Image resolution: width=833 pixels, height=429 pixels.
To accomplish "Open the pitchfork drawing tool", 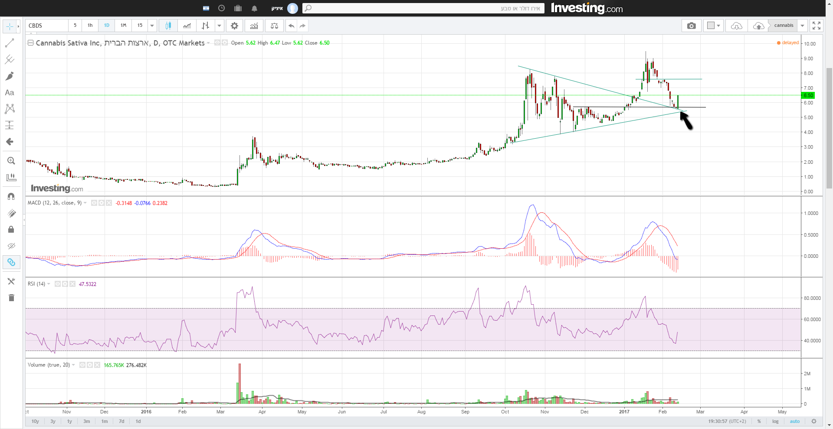I will click(10, 59).
